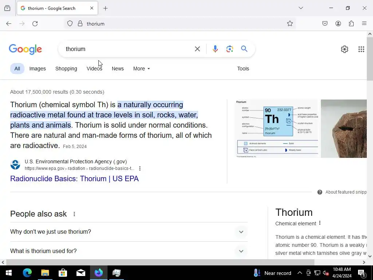Click the horizontal scrollbar thumb
Screen dimensions: 373x280
(160, 262)
